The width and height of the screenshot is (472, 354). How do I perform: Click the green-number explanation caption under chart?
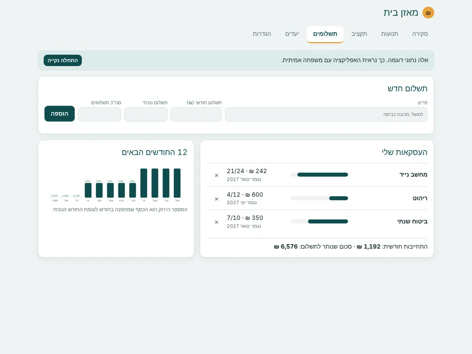120,209
